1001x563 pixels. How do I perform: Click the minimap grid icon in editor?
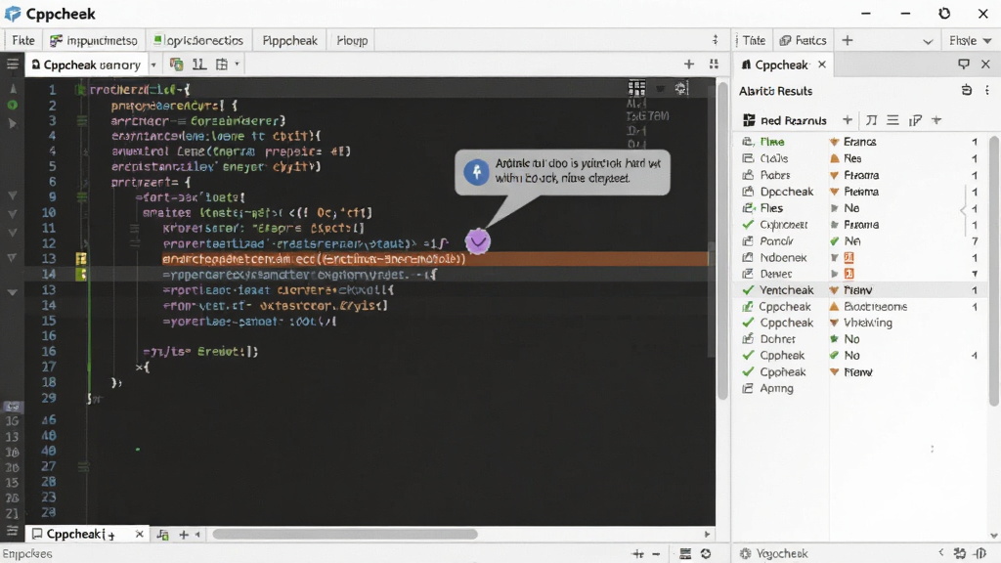click(x=636, y=87)
